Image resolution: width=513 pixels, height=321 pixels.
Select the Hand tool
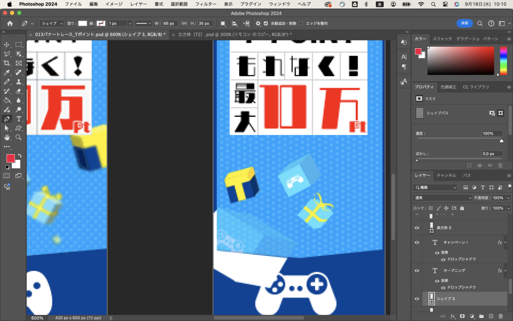point(7,137)
